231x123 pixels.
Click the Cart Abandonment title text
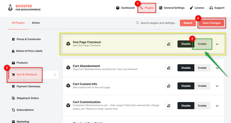[x=86, y=66]
